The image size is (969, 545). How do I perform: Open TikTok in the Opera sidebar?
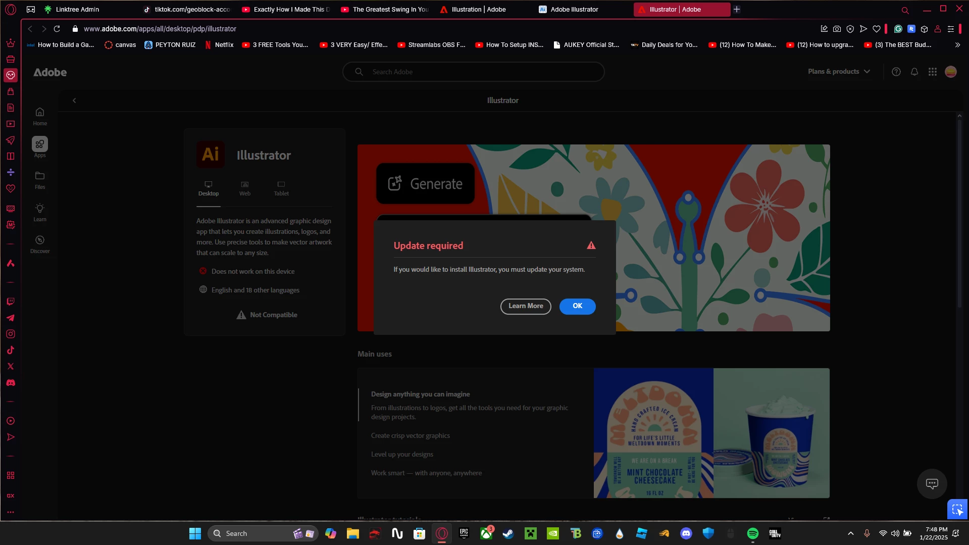[x=11, y=350]
